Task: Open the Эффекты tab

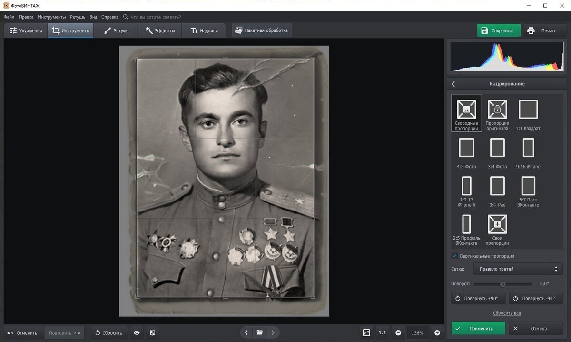Action: pyautogui.click(x=160, y=30)
